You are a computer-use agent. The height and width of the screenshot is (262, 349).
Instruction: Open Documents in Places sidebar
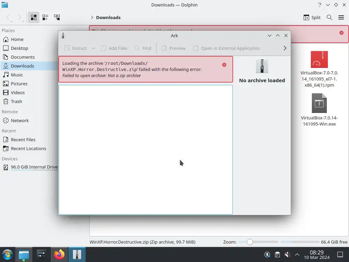29,57
